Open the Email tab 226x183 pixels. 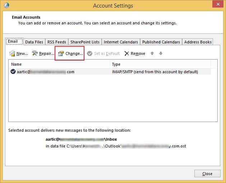pos(14,42)
